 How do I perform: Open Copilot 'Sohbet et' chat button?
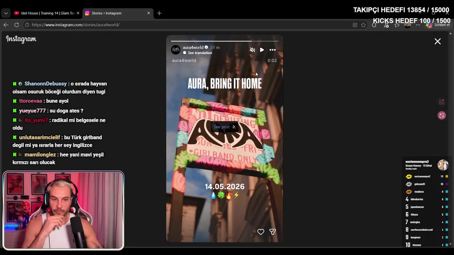click(438, 25)
